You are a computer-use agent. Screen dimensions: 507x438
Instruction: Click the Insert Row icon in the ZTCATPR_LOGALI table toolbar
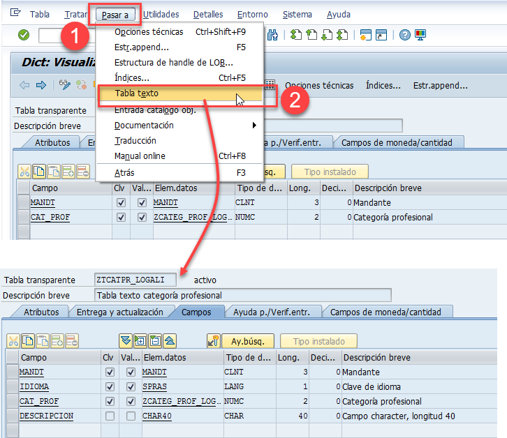click(57, 341)
